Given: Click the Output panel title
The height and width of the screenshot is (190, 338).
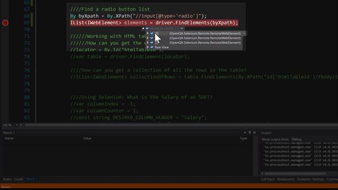Looking at the screenshot, I should pos(266,132).
